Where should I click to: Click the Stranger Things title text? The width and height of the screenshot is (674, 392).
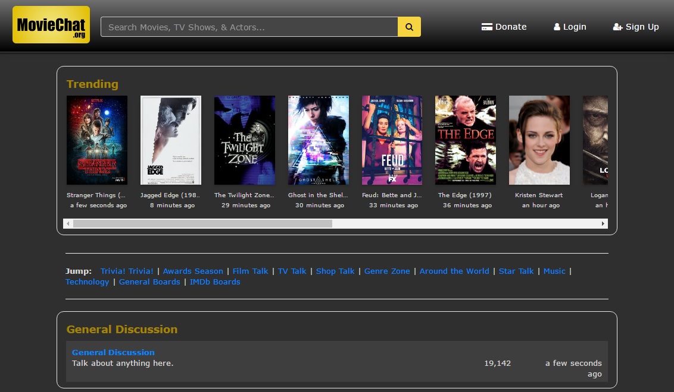point(96,195)
